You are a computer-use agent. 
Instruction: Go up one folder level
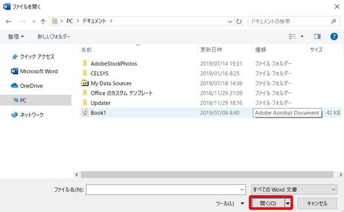pos(43,21)
